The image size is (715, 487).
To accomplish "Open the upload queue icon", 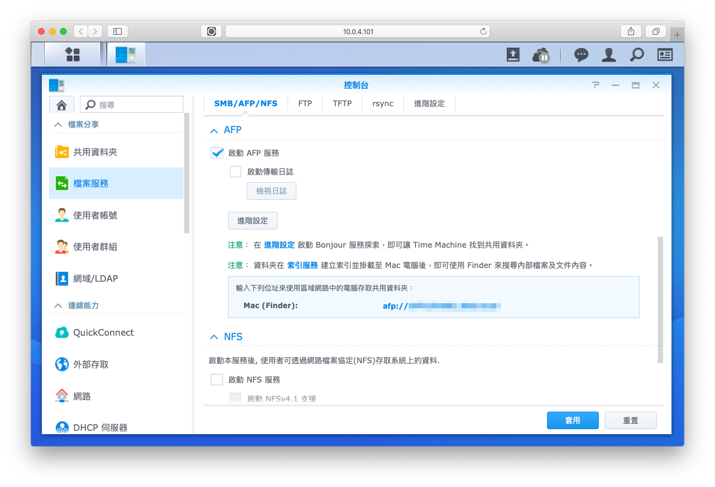I will coord(513,54).
